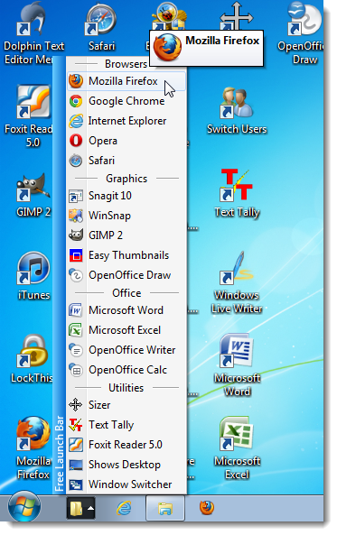Click the OpenOffice Draw icon in the menu

click(x=76, y=275)
